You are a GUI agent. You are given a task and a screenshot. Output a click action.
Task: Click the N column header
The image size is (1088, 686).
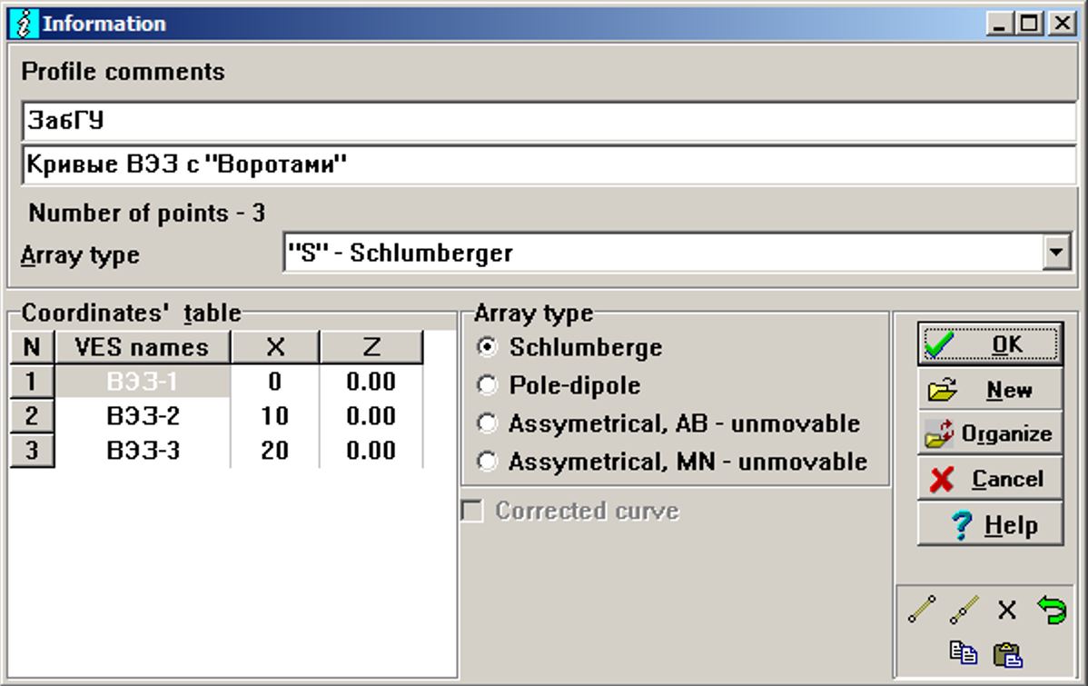[32, 346]
